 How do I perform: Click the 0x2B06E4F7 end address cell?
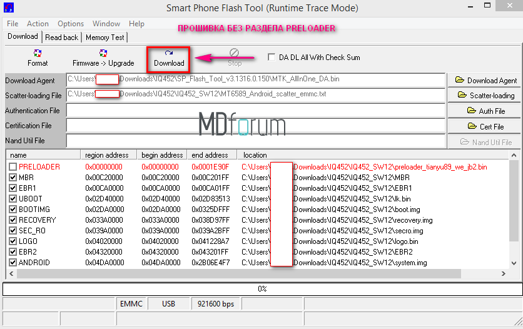pos(210,262)
